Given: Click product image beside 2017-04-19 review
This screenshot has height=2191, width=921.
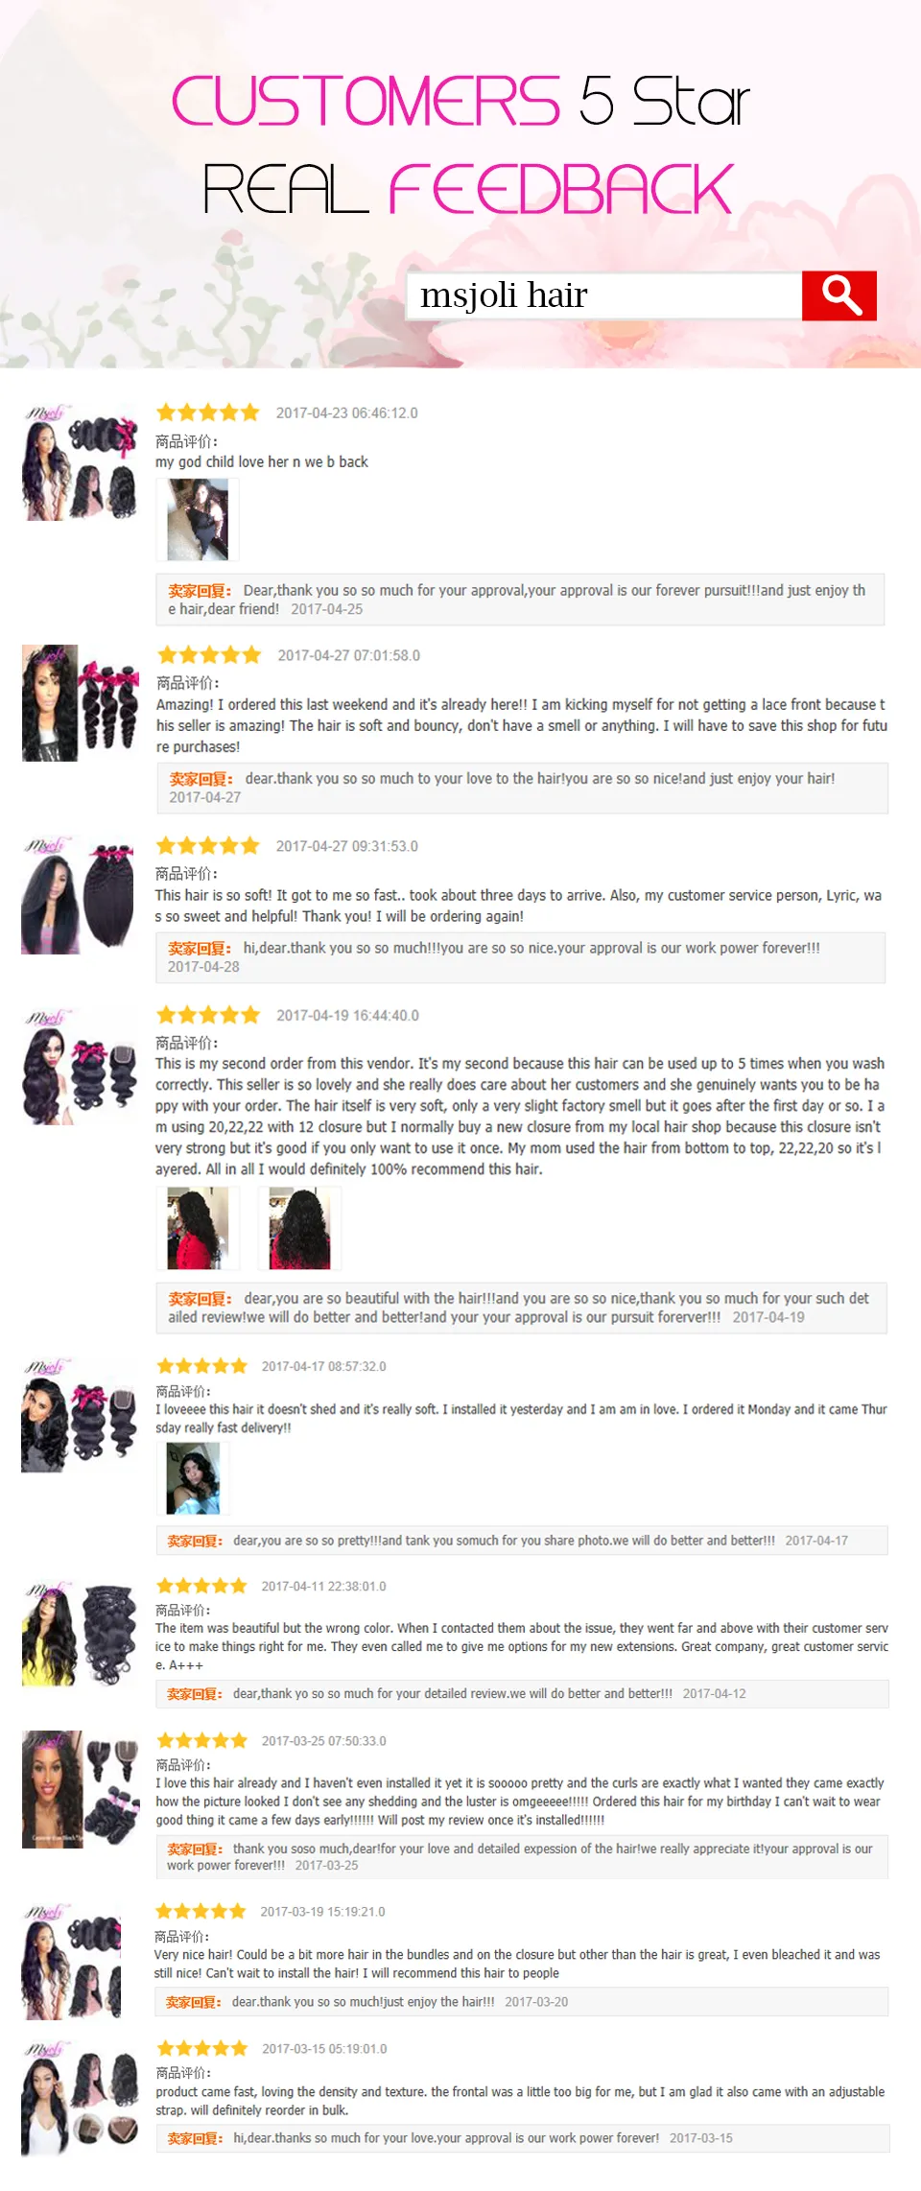Looking at the screenshot, I should pos(81,1065).
